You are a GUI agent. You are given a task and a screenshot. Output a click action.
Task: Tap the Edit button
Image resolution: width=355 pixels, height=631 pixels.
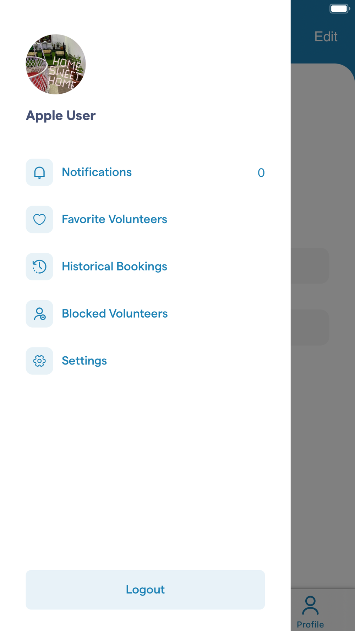[x=326, y=37]
